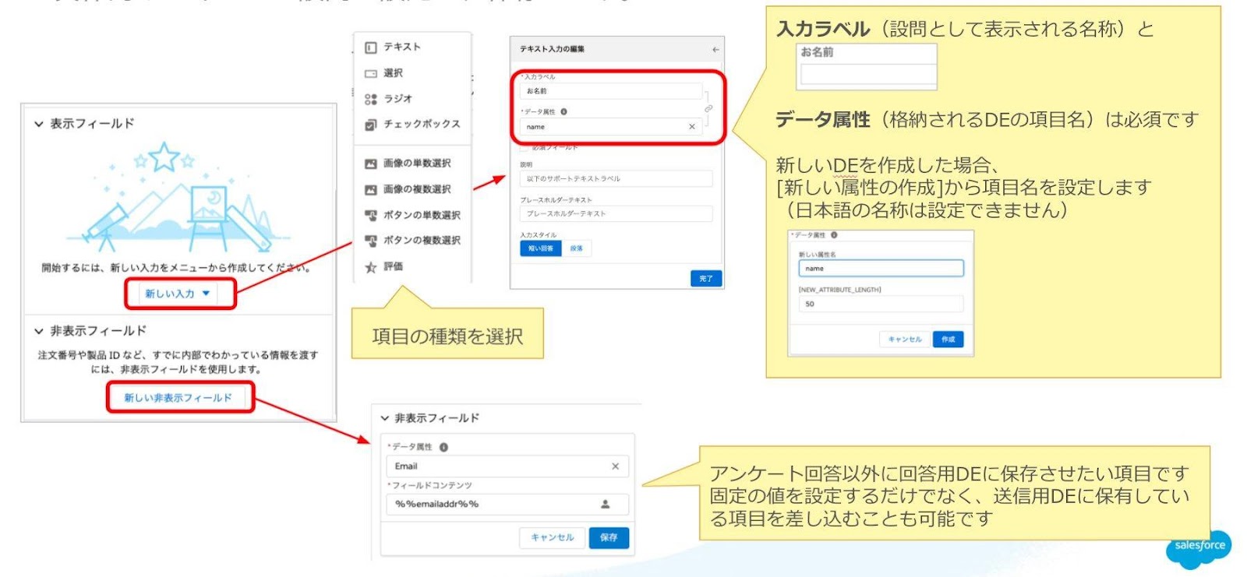Collapse the 表示フィールド section
The width and height of the screenshot is (1247, 577).
[x=38, y=124]
